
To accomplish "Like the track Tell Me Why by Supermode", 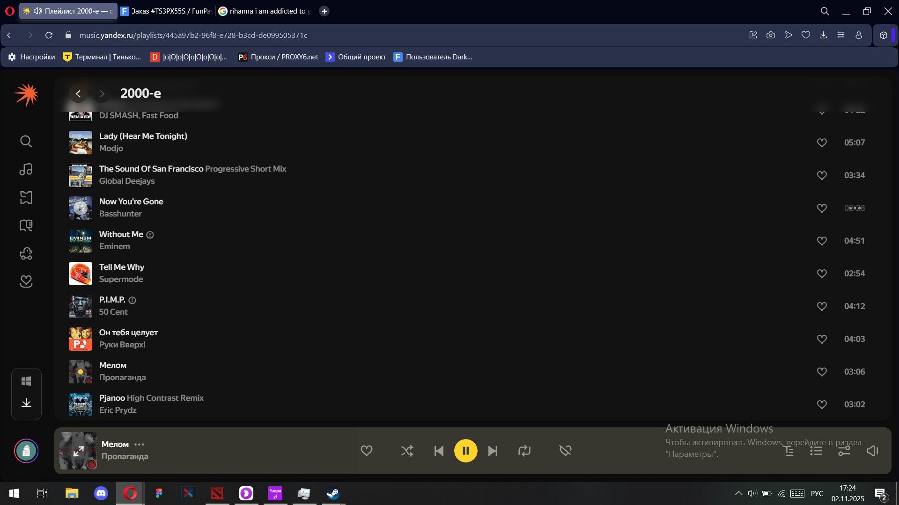I will 822,274.
